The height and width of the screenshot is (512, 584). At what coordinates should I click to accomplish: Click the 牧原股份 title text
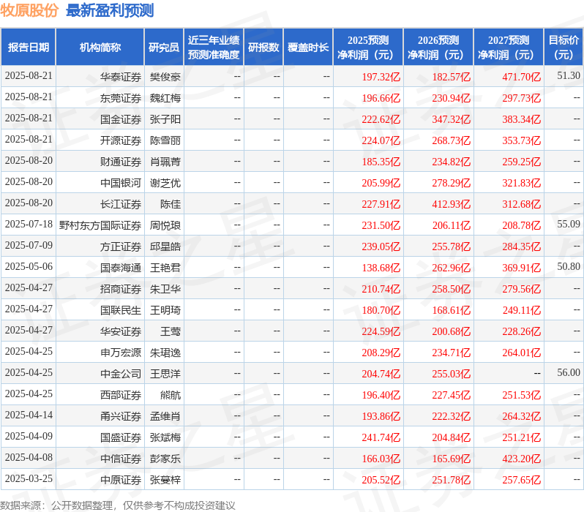pyautogui.click(x=29, y=10)
